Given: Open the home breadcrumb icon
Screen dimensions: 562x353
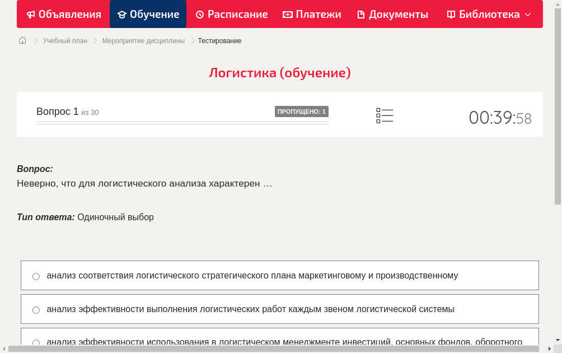Looking at the screenshot, I should coord(22,40).
